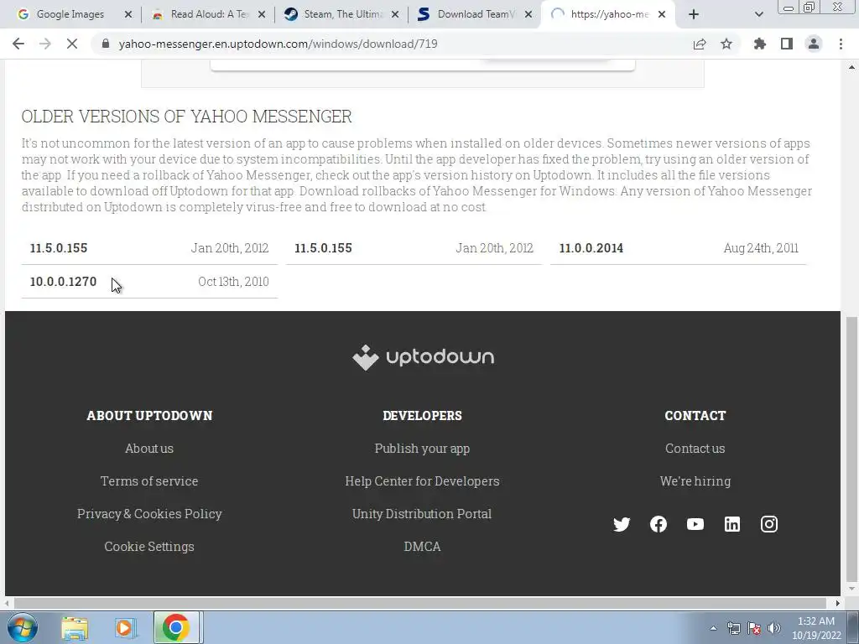Open the Windows Start menu
Viewport: 859px width, 644px height.
[23, 627]
